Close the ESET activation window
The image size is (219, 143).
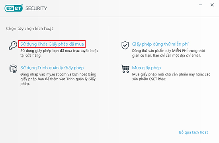click(212, 5)
